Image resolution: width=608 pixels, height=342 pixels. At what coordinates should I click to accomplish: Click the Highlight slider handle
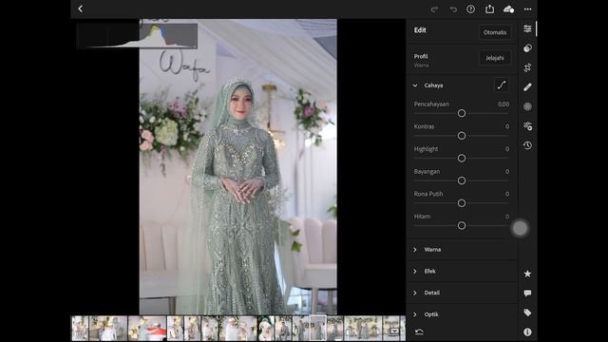point(462,159)
